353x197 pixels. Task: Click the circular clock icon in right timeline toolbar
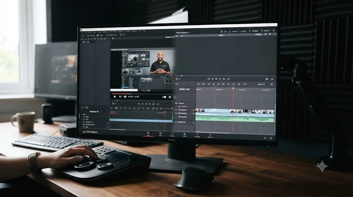(233, 84)
